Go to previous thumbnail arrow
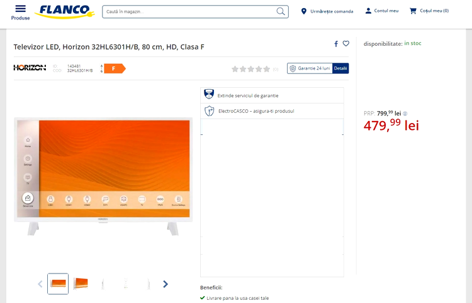 tap(40, 284)
